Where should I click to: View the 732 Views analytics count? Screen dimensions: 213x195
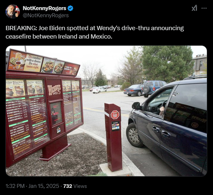click(75, 186)
